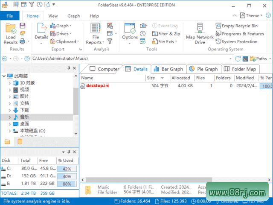Select the 下载 folder in tree

[24, 110]
